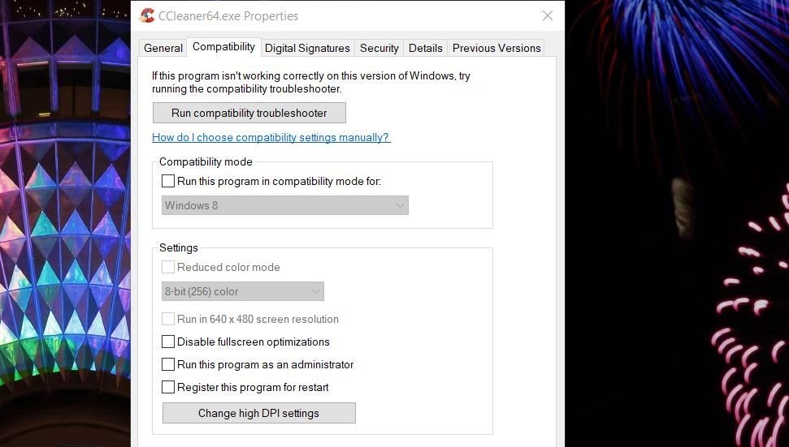Click the CCleaner logo icon in title bar

147,15
